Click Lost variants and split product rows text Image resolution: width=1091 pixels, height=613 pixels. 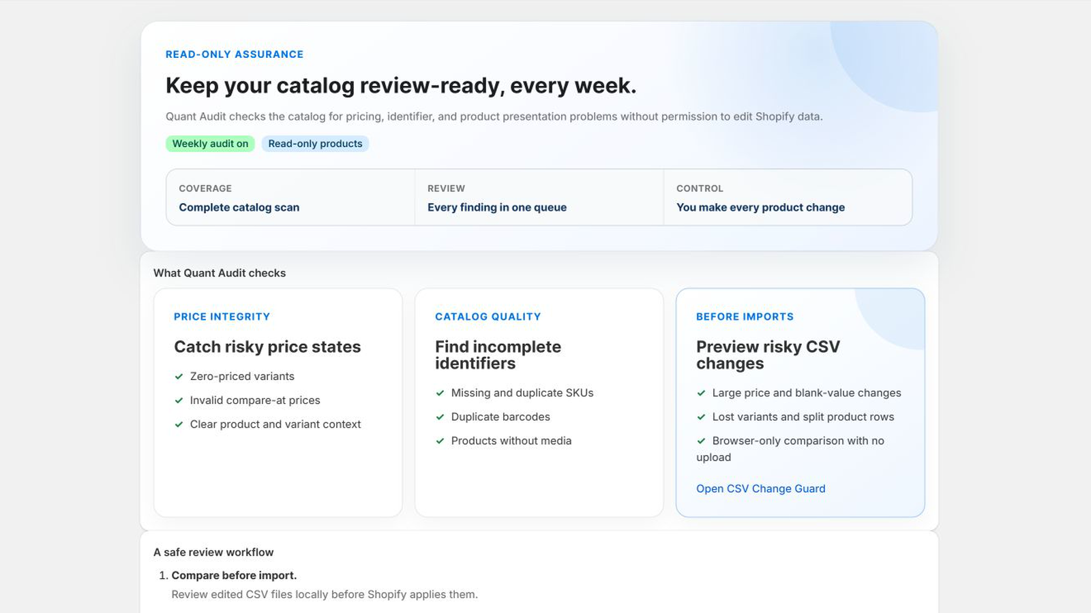pos(803,417)
